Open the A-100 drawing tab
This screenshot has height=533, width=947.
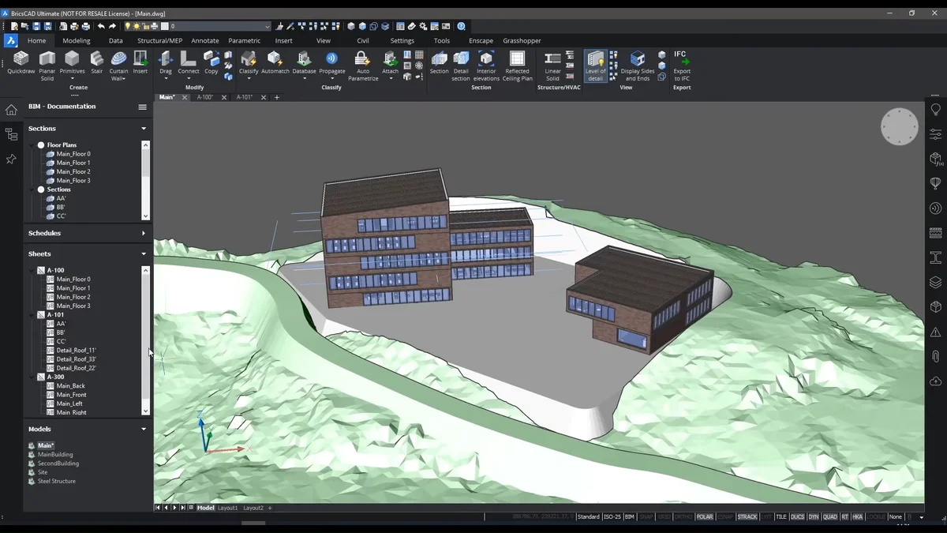click(x=205, y=98)
